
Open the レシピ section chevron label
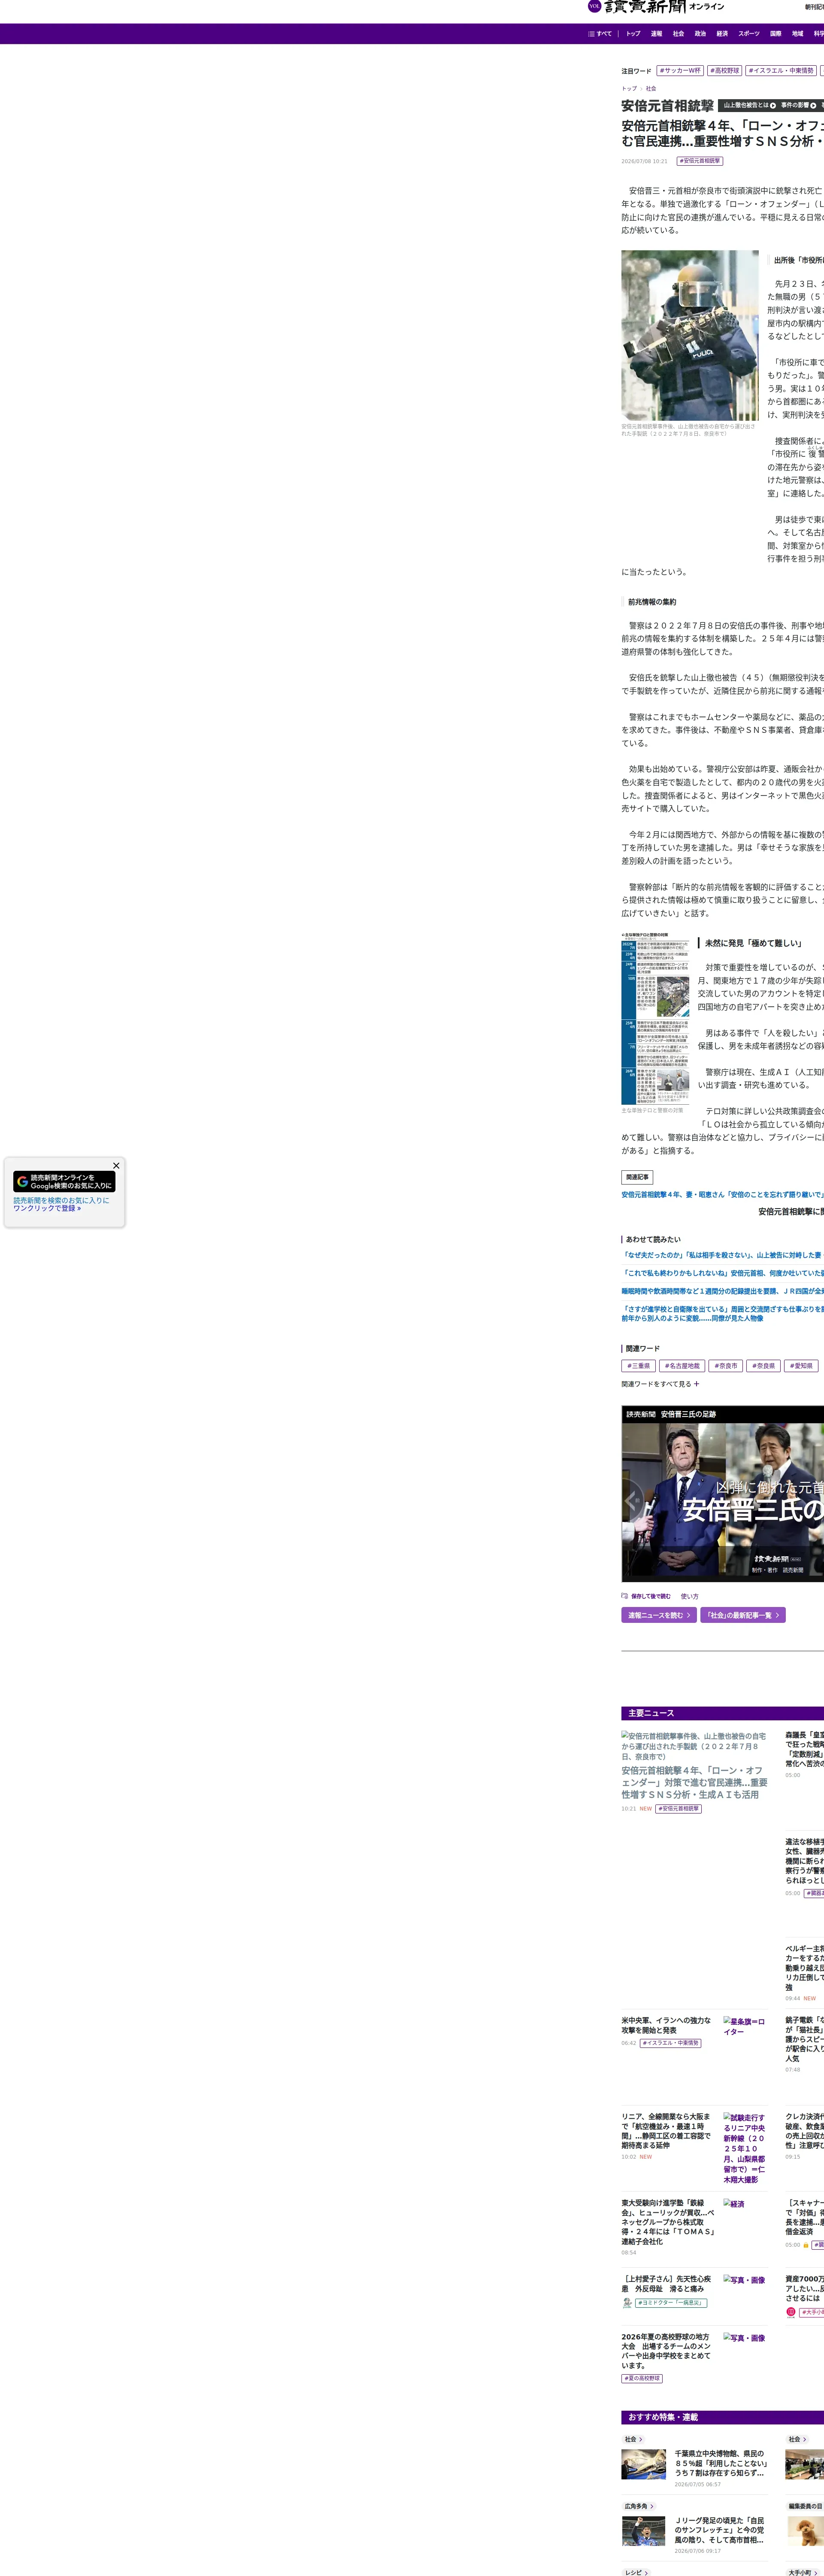click(x=636, y=2573)
